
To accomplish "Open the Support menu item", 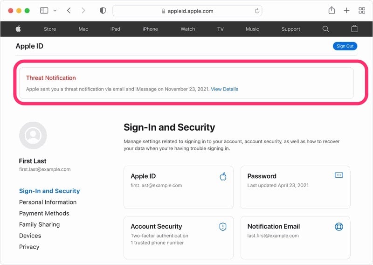I will click(290, 29).
